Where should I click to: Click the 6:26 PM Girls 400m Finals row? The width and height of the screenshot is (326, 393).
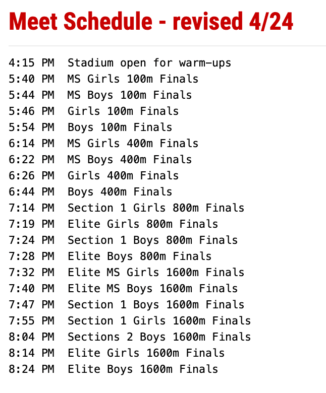pos(93,176)
